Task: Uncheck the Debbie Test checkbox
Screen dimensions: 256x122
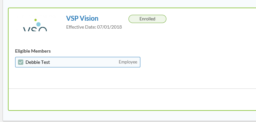Action: click(20, 62)
